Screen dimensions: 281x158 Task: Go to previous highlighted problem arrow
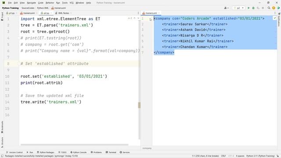[x=135, y=18]
